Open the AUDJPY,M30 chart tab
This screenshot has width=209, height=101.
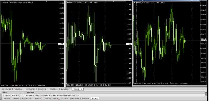click(x=30, y=89)
